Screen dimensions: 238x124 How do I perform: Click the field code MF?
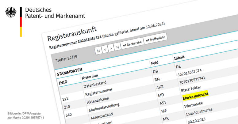point(164,111)
